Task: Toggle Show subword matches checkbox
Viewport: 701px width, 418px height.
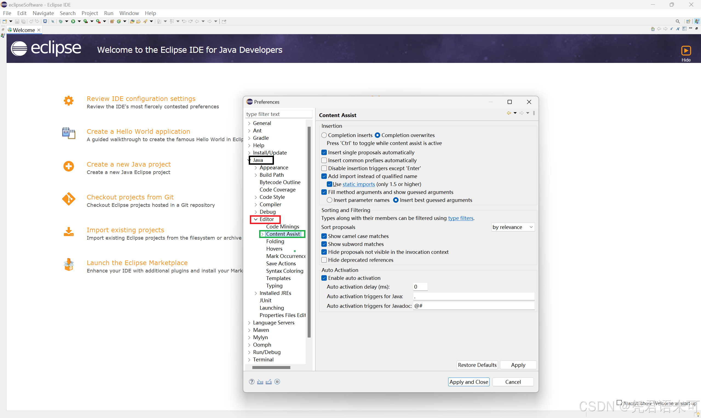Action: (324, 244)
